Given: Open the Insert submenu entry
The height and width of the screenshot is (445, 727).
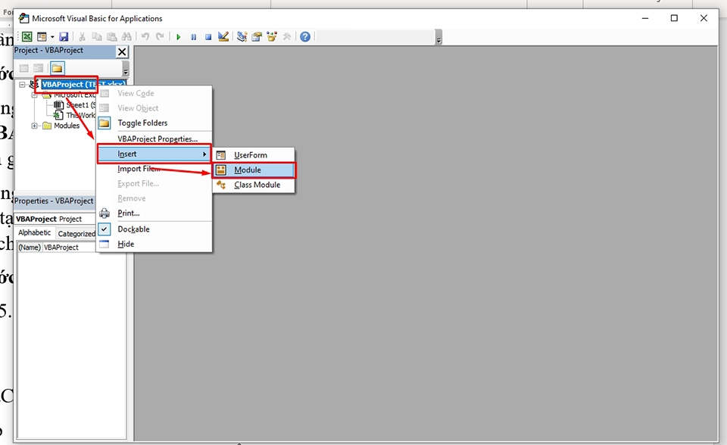Looking at the screenshot, I should click(154, 154).
